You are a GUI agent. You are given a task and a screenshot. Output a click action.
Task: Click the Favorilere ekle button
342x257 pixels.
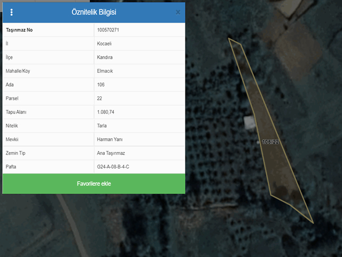(x=94, y=184)
